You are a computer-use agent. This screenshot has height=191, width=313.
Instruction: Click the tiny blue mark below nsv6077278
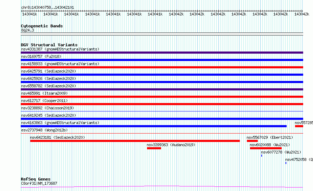click(262, 156)
